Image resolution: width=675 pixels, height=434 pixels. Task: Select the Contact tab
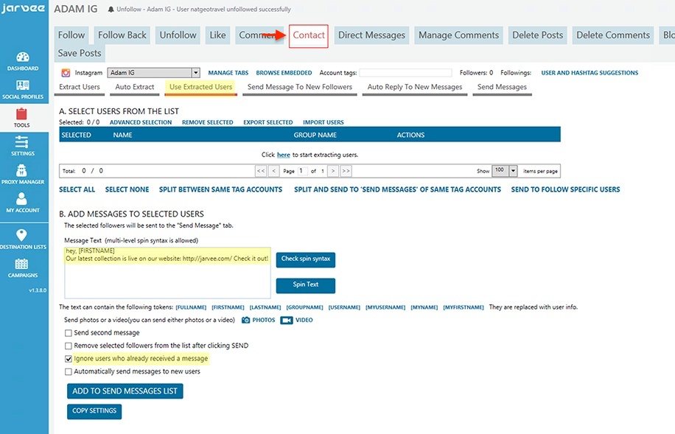tap(309, 35)
